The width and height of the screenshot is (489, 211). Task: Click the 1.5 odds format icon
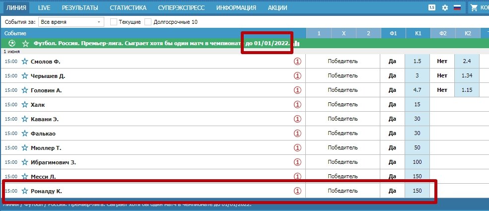coord(431,8)
